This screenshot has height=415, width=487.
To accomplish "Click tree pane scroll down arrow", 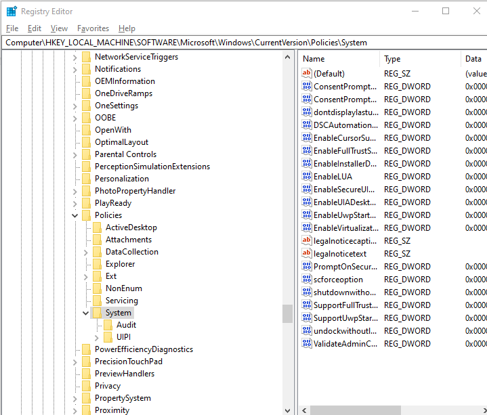I will tap(287, 410).
